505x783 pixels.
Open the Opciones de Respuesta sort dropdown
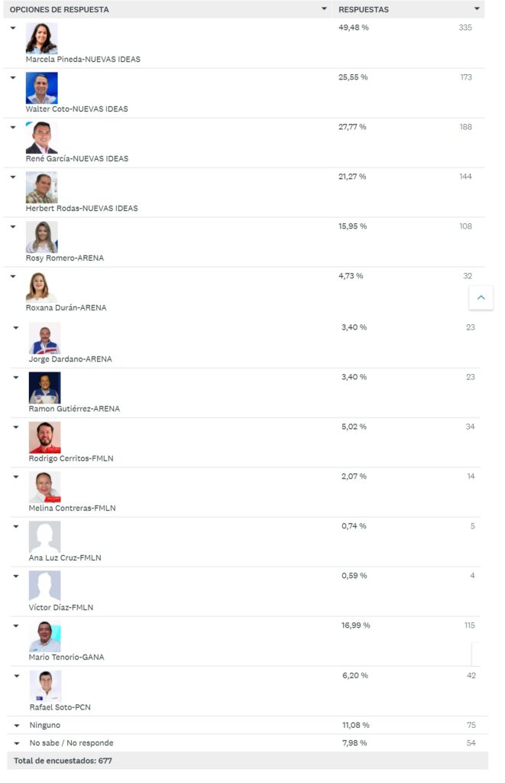324,9
